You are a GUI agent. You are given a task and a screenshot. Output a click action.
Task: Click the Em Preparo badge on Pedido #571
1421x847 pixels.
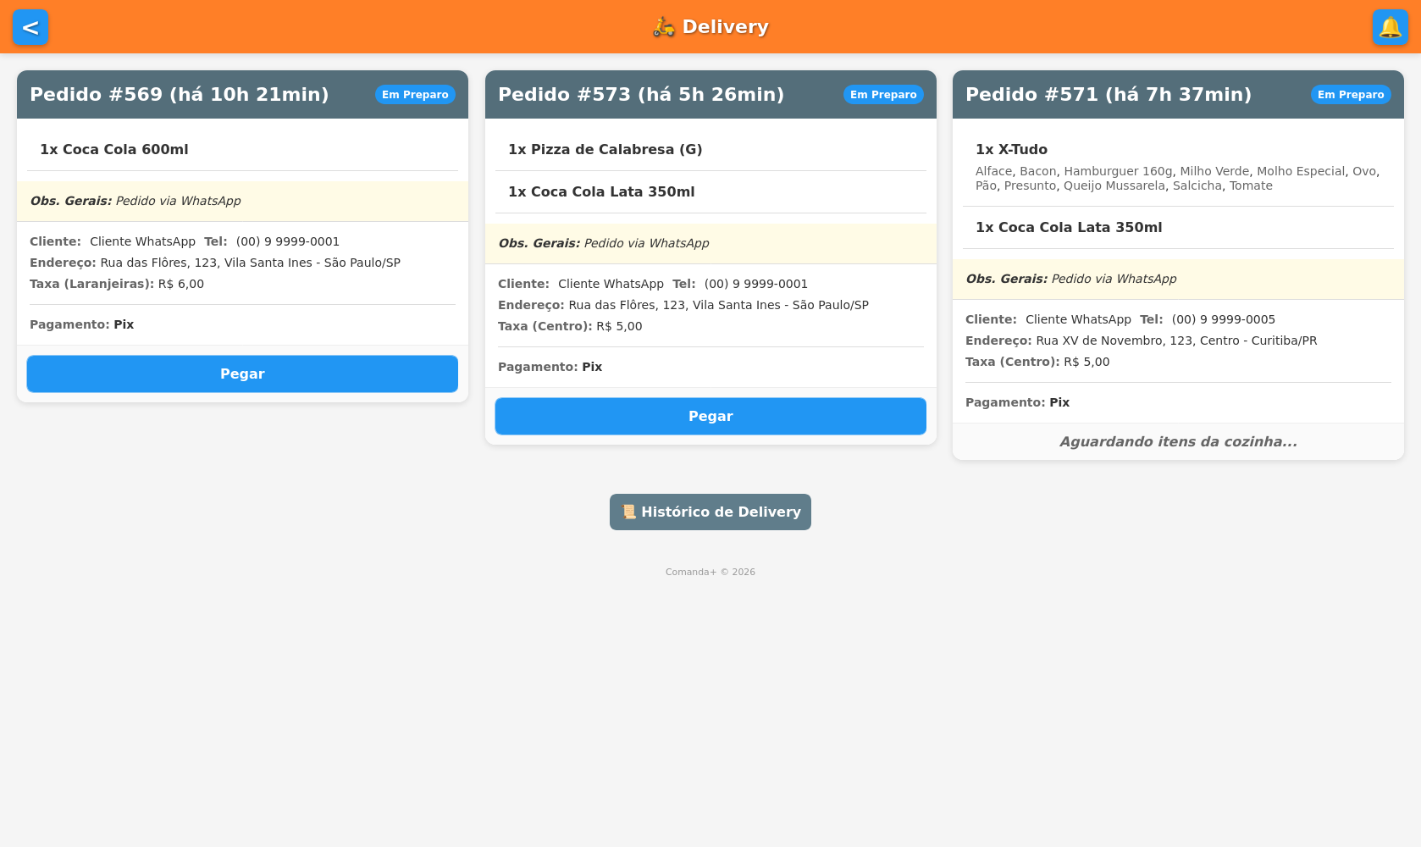coord(1350,94)
